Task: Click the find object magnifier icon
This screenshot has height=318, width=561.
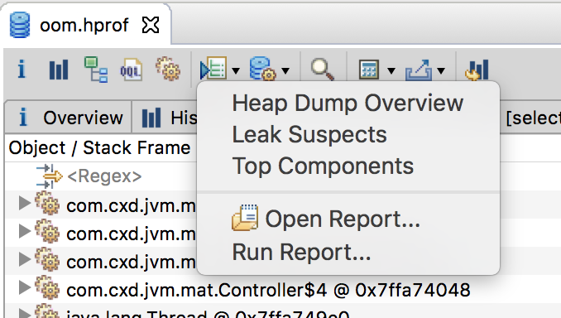Action: click(323, 69)
